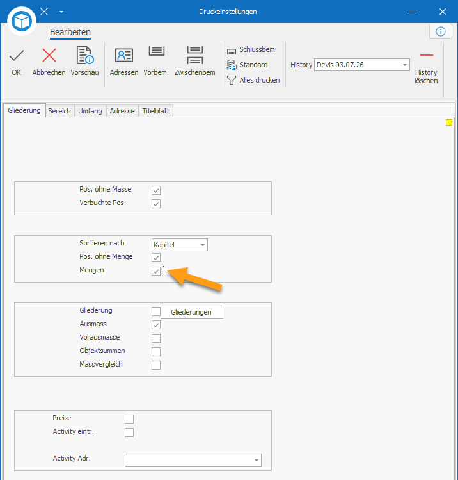Enable the Massvergleich checkbox
This screenshot has height=480, width=458.
pyautogui.click(x=156, y=365)
